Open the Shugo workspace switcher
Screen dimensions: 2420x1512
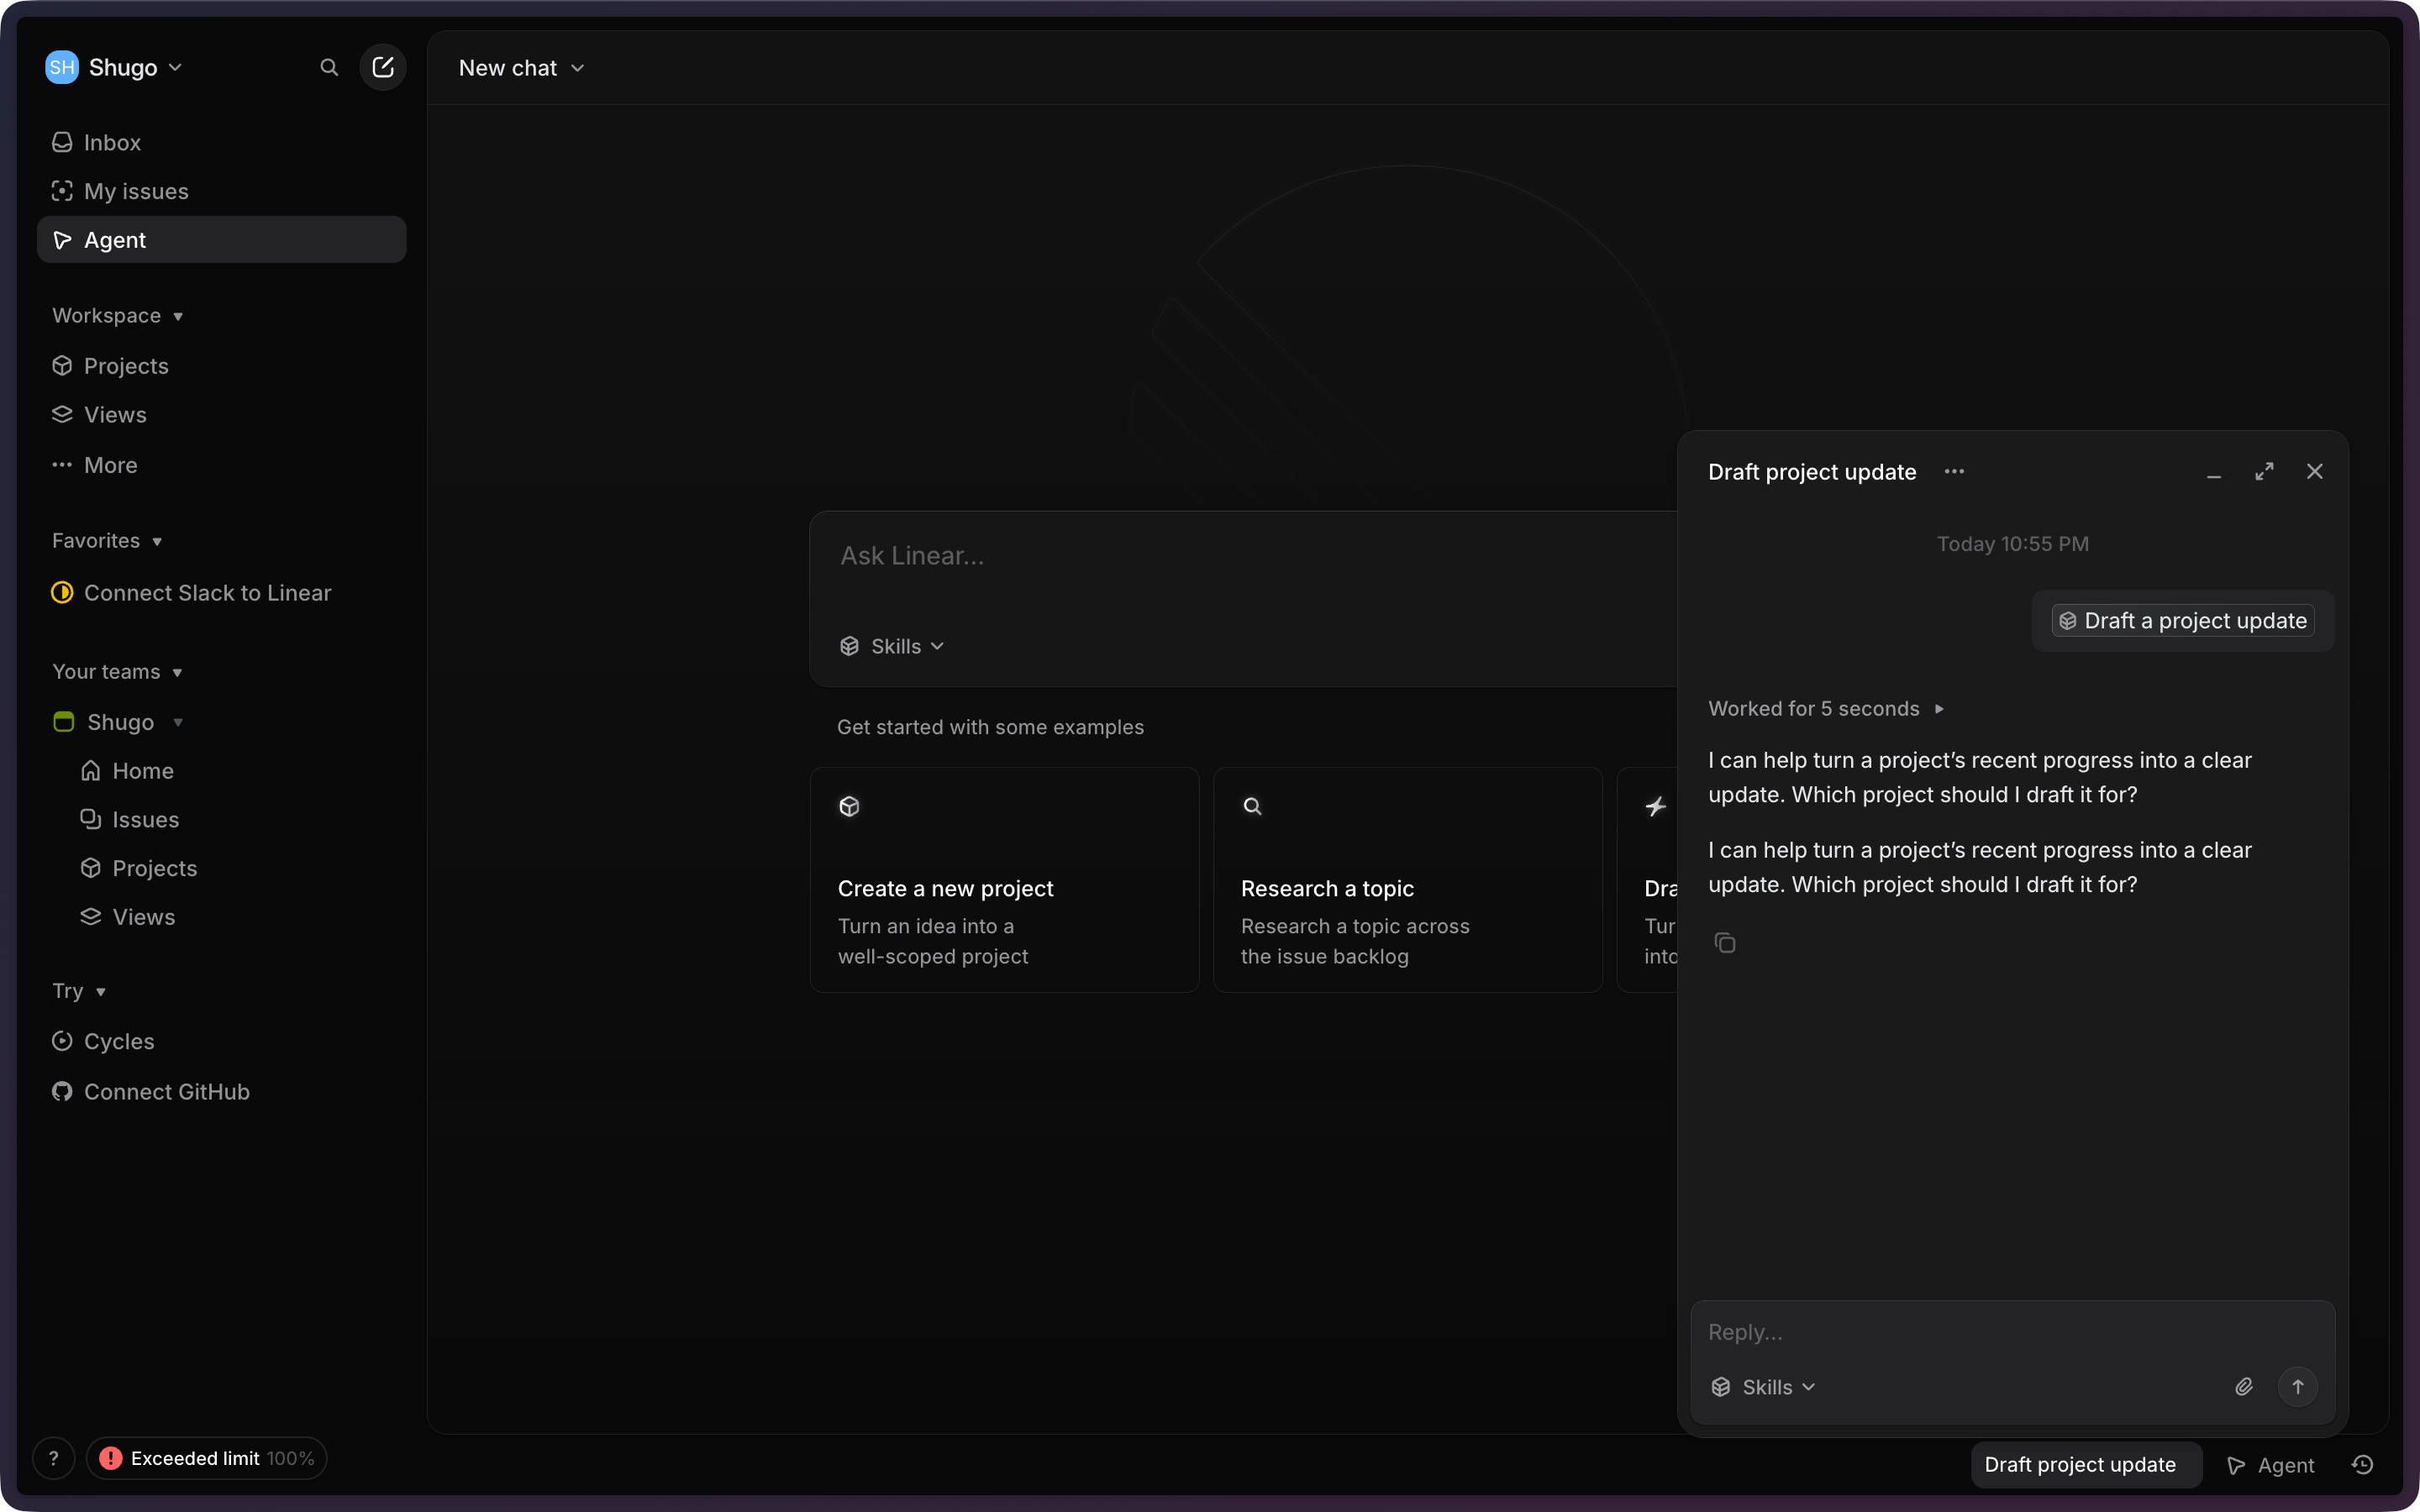(115, 67)
